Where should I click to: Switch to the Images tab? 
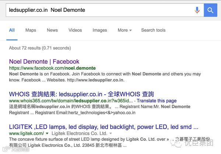point(99,30)
